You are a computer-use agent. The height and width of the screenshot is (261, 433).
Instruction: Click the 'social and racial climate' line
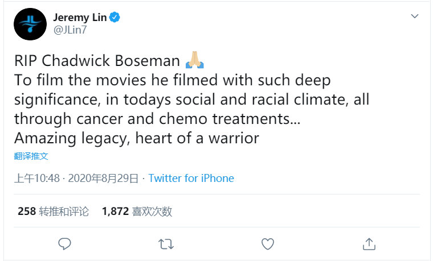coord(192,100)
